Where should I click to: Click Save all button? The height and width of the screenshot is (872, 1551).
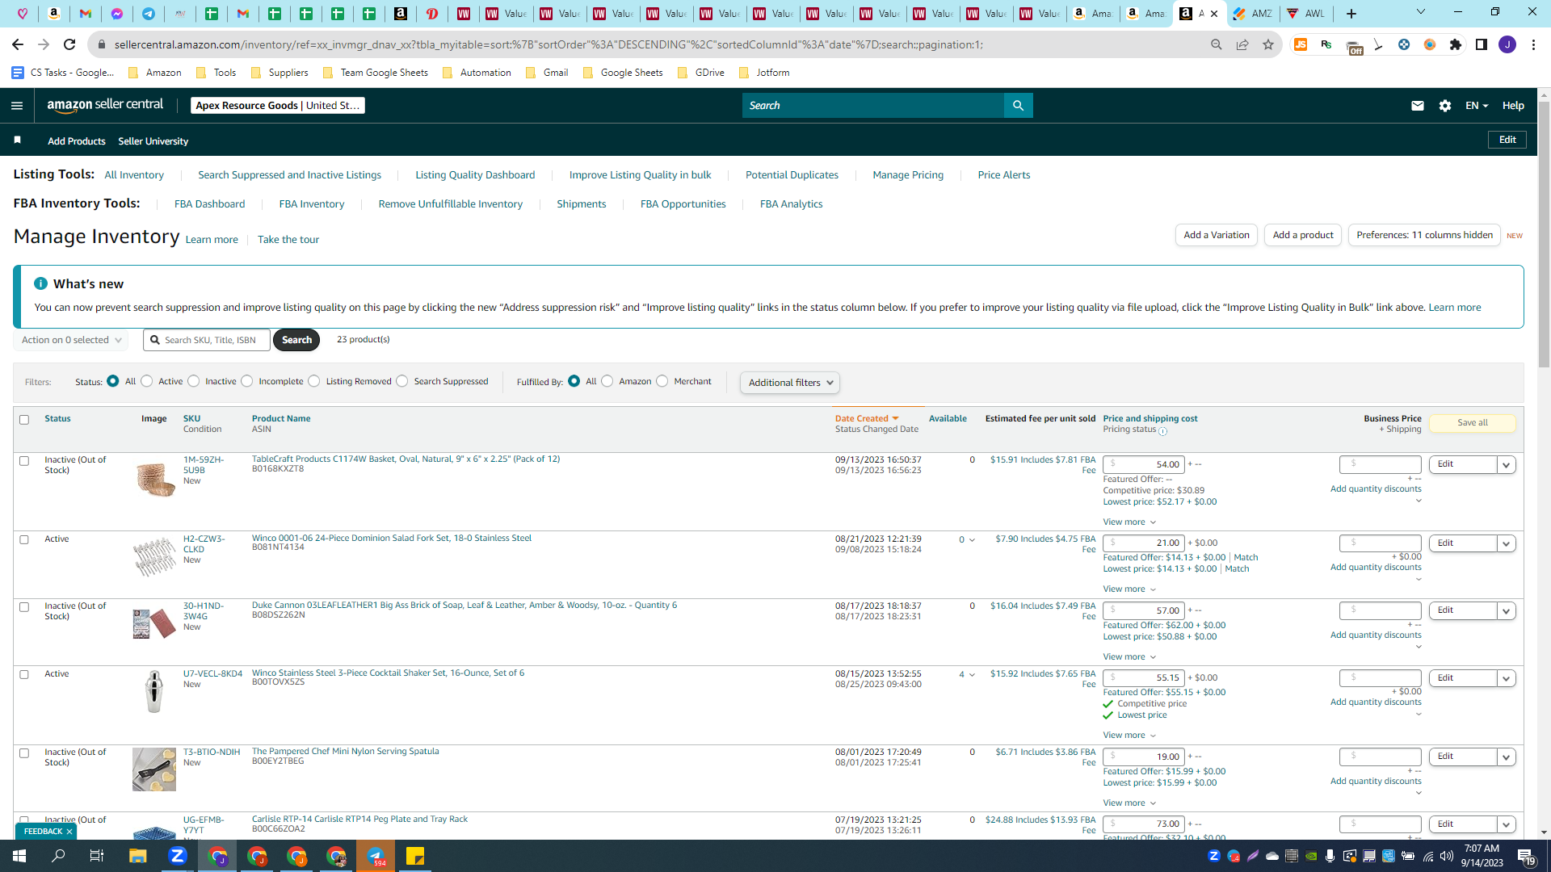pyautogui.click(x=1473, y=423)
